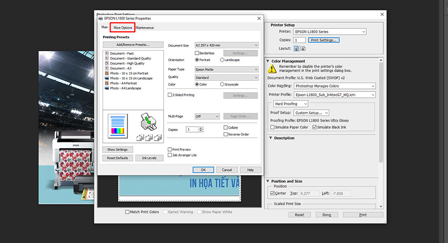Select Document - High Quality preset
This screenshot has width=448, height=243.
tap(127, 63)
